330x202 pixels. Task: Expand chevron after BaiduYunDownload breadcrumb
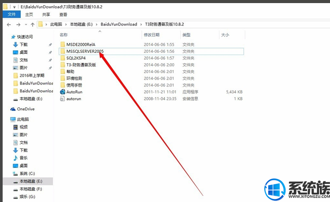(141, 25)
